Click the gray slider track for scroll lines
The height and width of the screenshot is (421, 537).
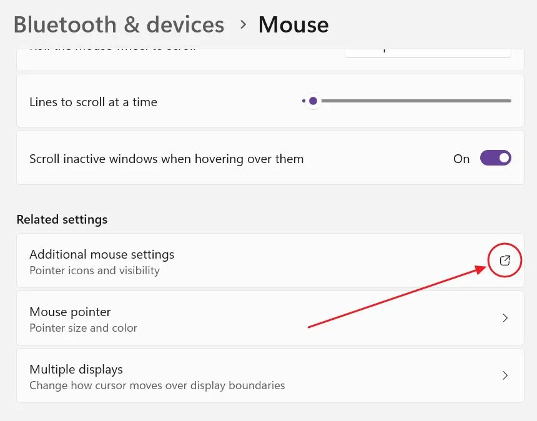(x=416, y=101)
